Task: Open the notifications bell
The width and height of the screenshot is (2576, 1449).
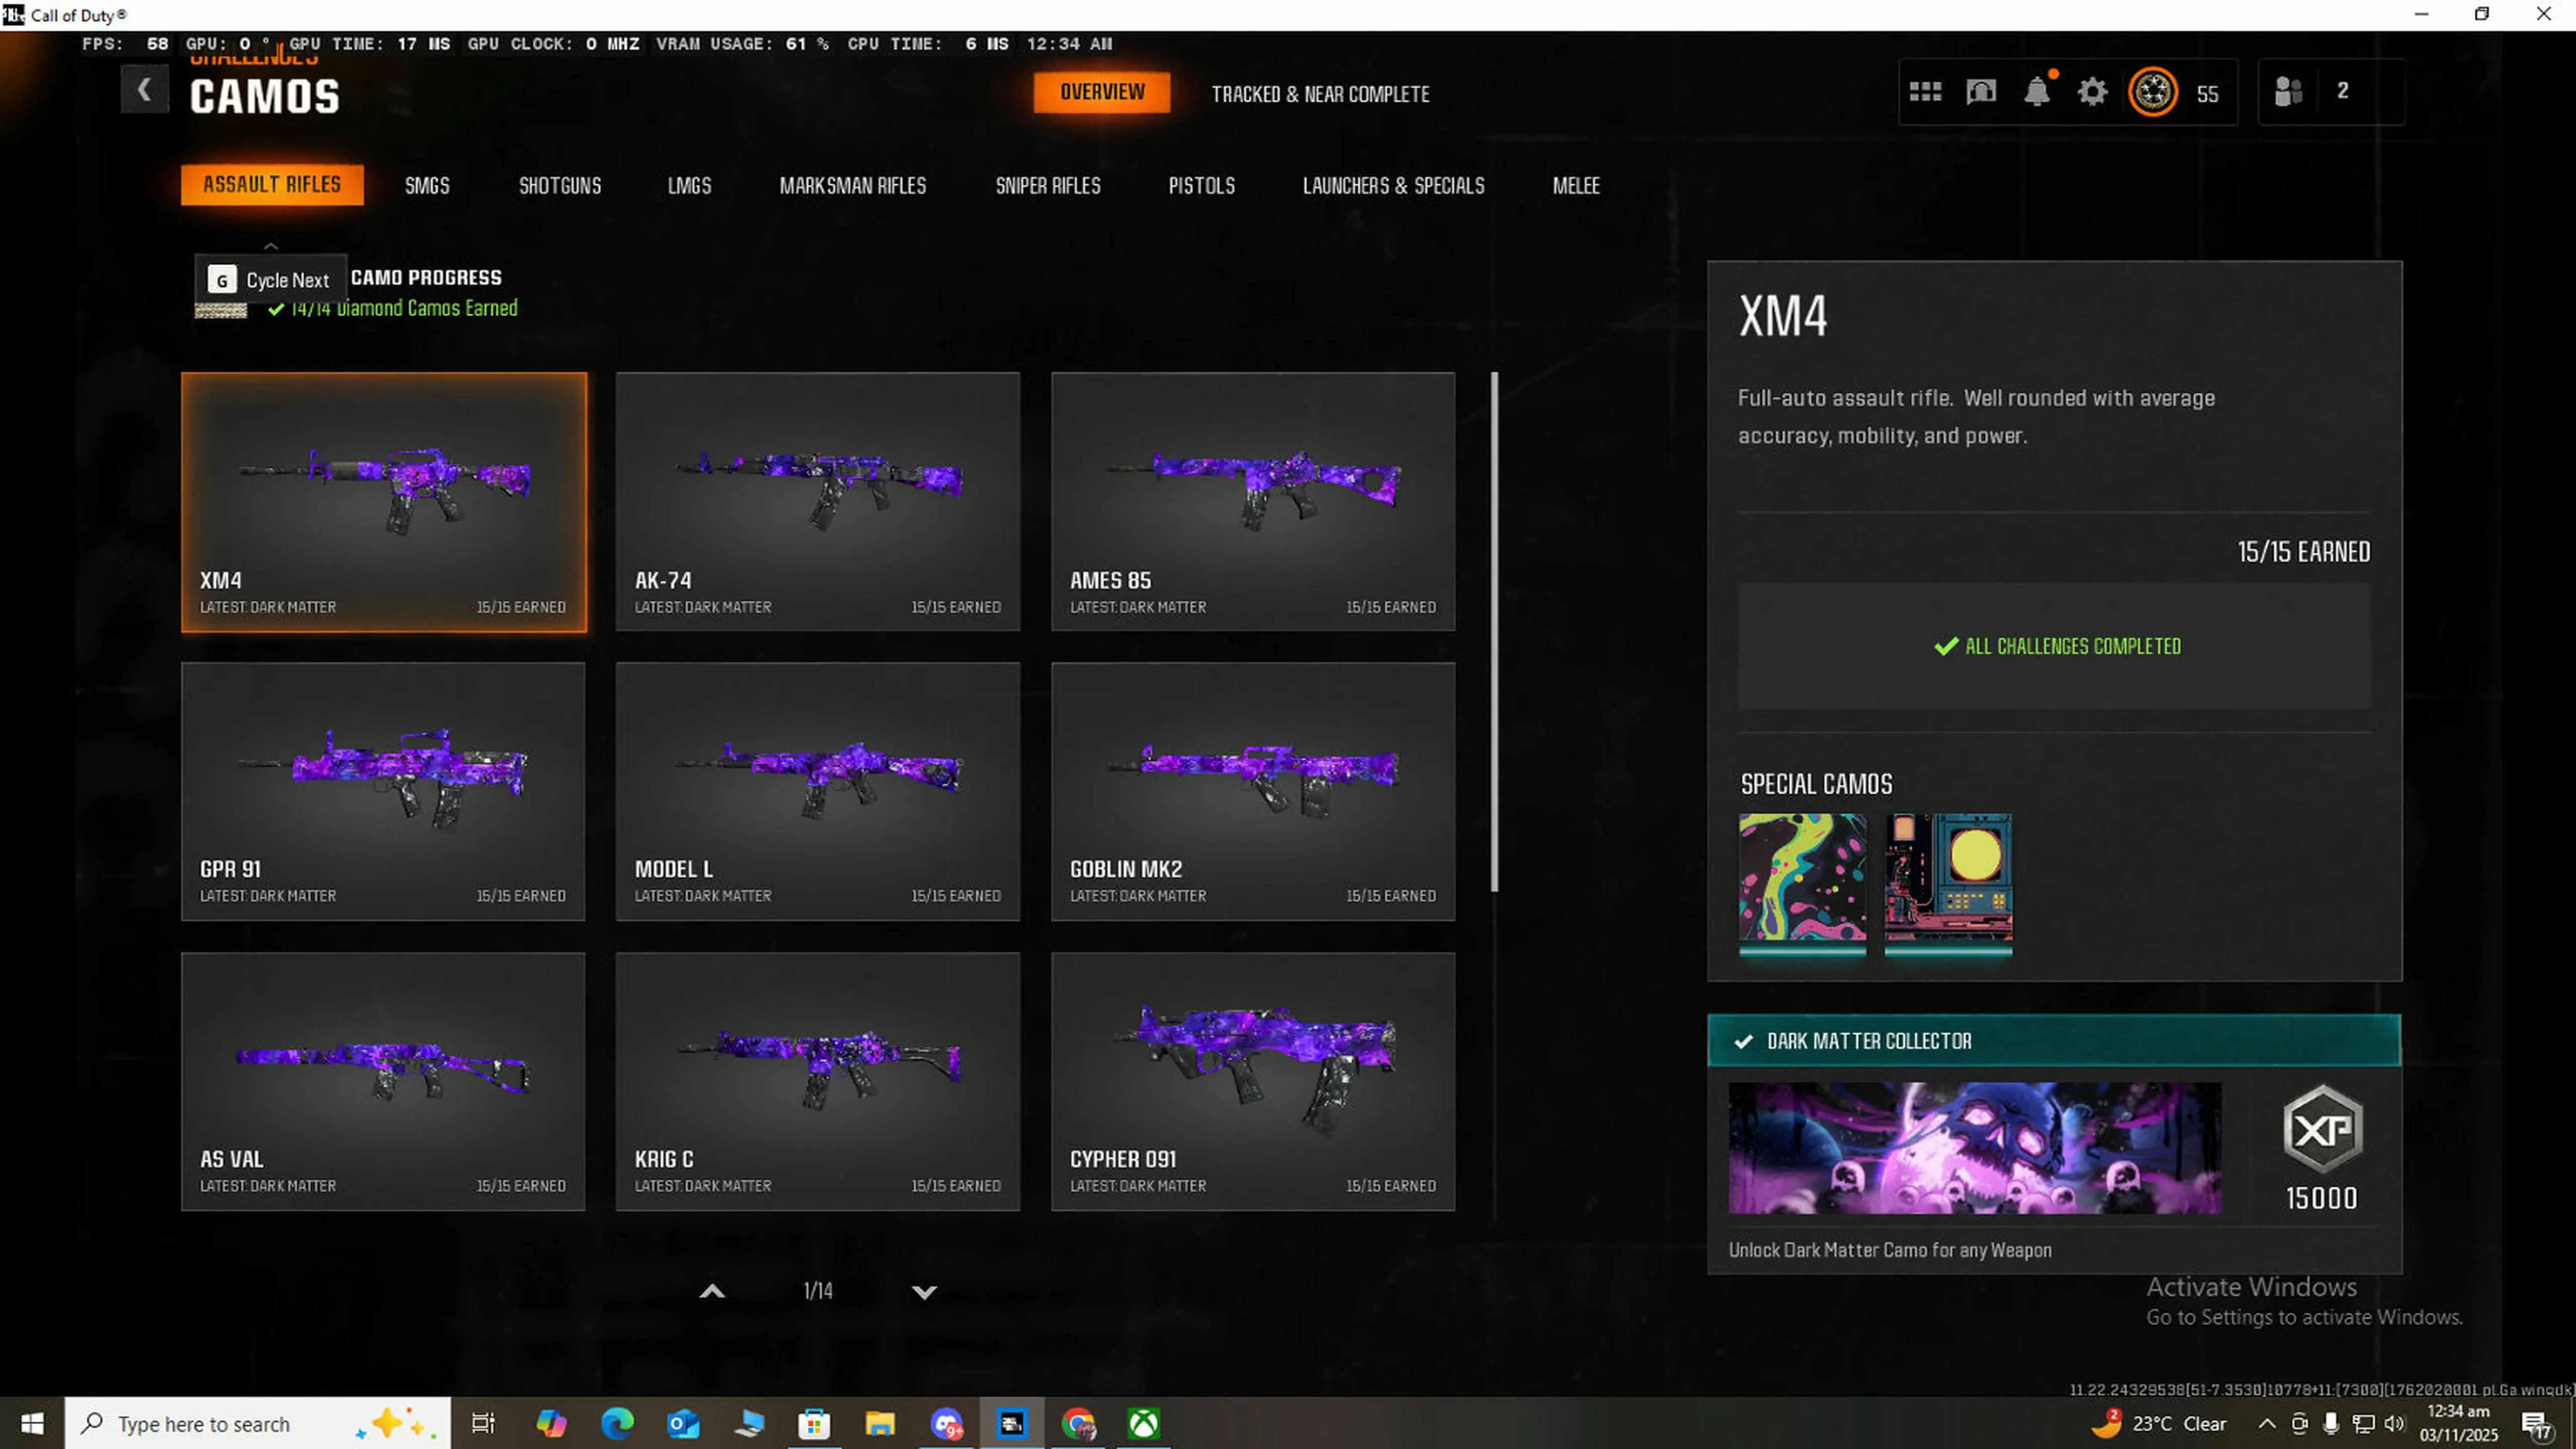Action: (x=2036, y=92)
